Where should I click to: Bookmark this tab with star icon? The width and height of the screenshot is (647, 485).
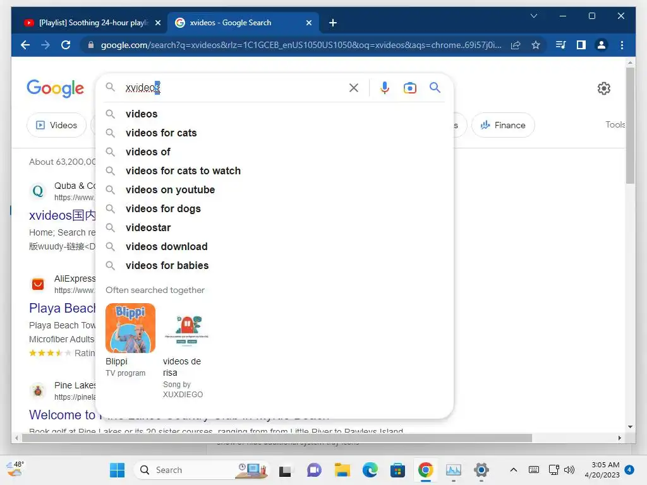tap(536, 45)
